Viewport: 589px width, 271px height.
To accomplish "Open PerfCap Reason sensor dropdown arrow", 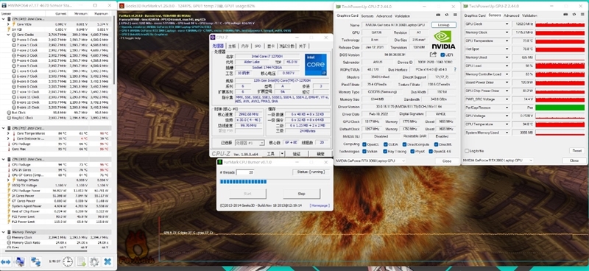I will pyautogui.click(x=507, y=108).
